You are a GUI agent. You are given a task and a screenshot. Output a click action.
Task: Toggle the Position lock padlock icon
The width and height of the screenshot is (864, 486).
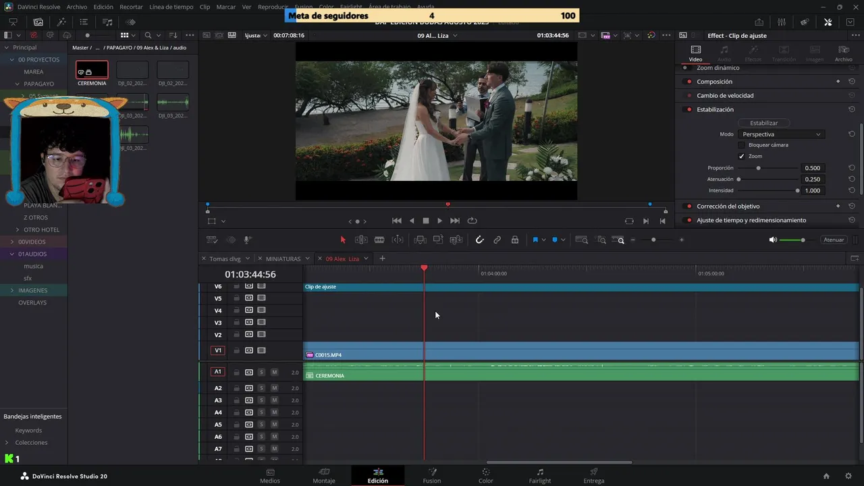[515, 240]
